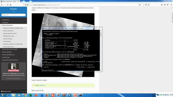Open the Firefox Library icon
Image resolution: width=173 pixels, height=97 pixels.
[162, 5]
